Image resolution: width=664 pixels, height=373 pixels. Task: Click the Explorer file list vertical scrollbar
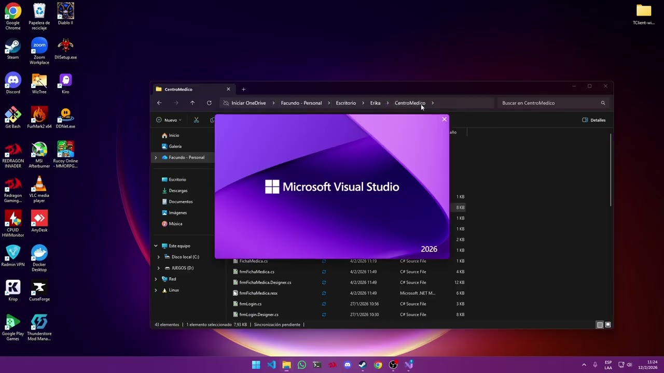[x=611, y=170]
